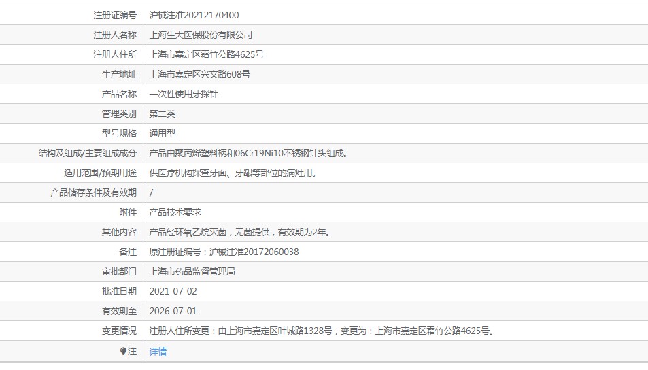Select original number text 沪械注准20172060038
The height and width of the screenshot is (370, 648).
pos(254,252)
